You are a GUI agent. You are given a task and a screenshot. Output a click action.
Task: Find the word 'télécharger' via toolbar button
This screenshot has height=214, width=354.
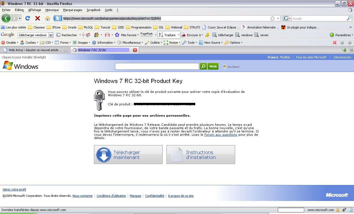223,35
